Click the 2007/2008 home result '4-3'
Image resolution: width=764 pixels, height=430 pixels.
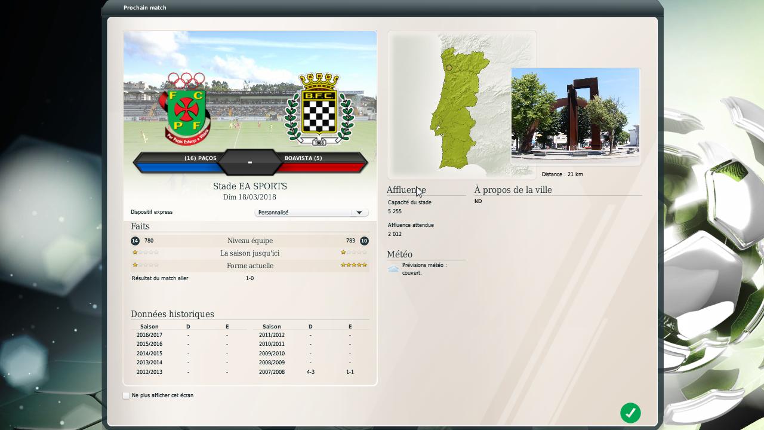[310, 372]
